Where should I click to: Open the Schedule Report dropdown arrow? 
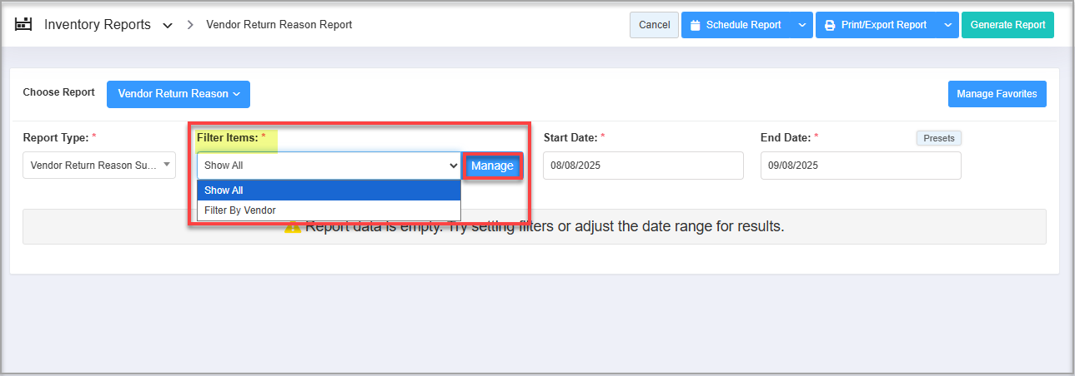801,25
